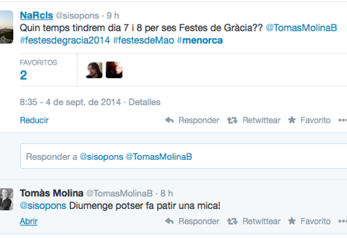The width and height of the screenshot is (347, 238).
Task: Open the #menorca hashtag link
Action: pyautogui.click(x=200, y=40)
